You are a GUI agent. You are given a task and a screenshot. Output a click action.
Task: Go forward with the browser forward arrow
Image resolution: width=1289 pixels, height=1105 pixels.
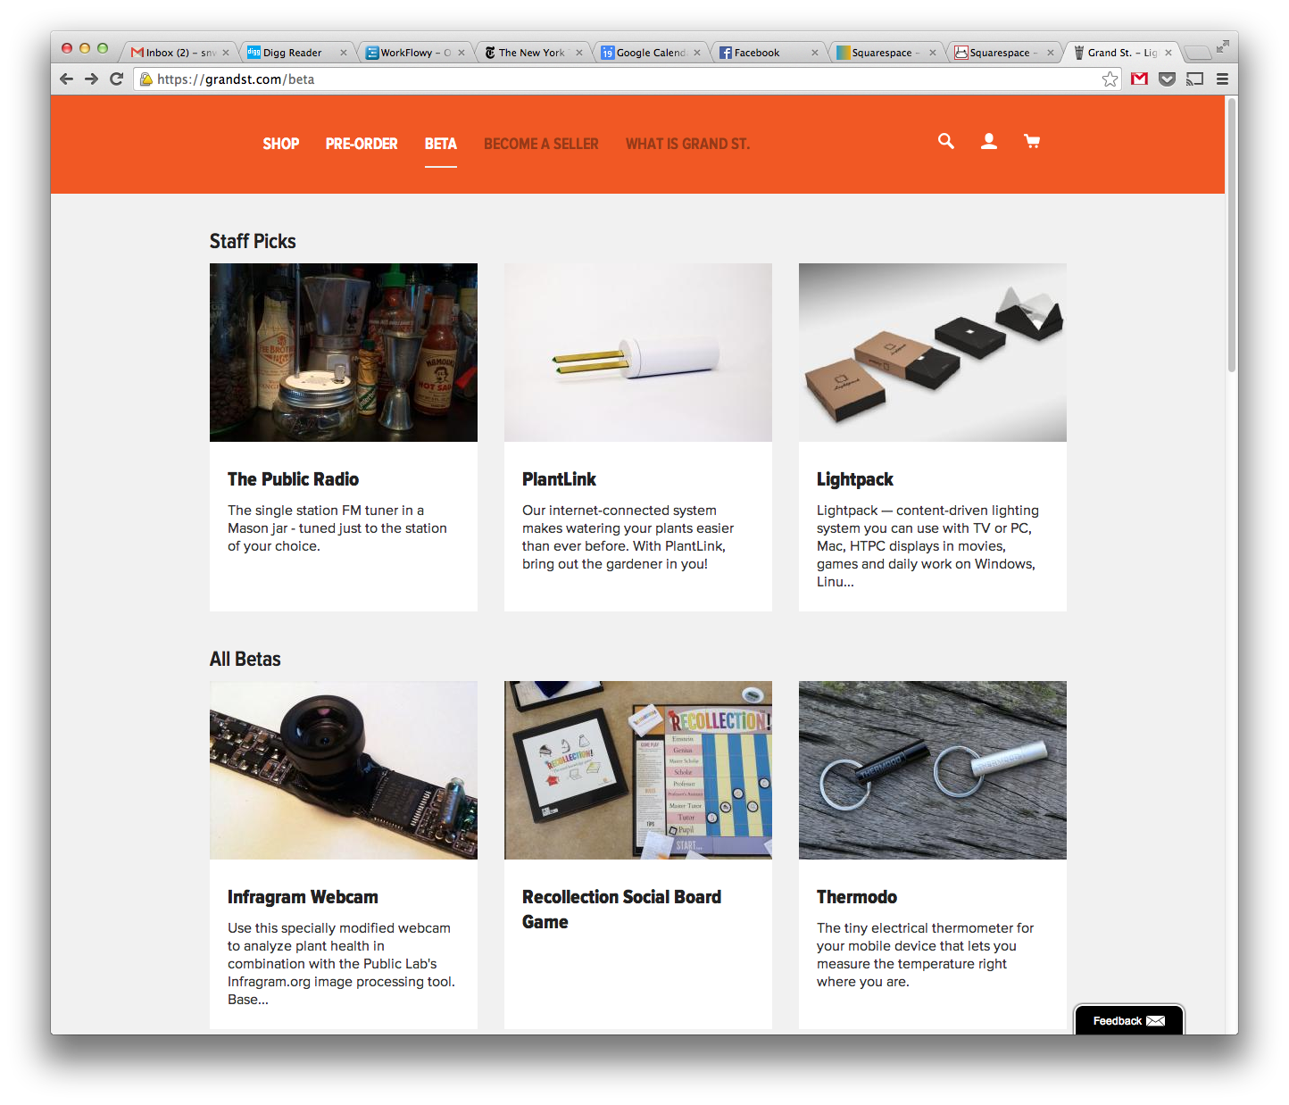tap(91, 79)
